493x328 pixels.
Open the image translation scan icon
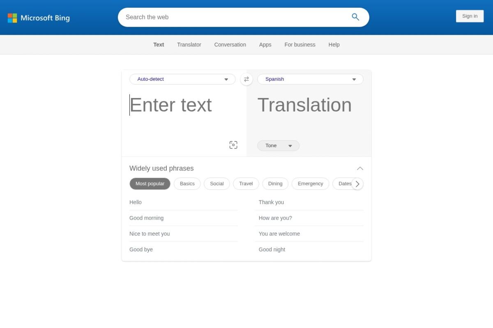click(x=233, y=145)
